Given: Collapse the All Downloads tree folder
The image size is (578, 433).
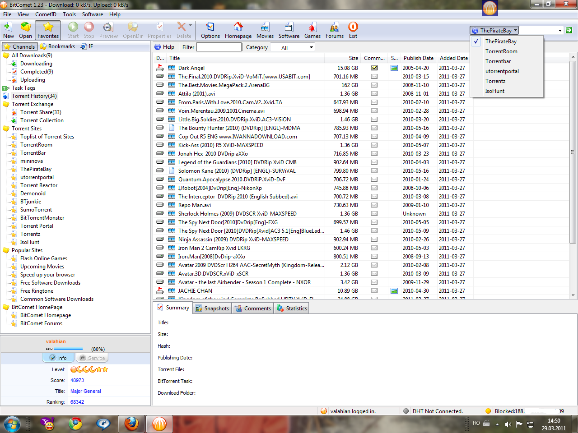Looking at the screenshot, I should 6,55.
